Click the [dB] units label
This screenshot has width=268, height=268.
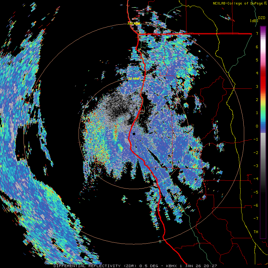254,21
